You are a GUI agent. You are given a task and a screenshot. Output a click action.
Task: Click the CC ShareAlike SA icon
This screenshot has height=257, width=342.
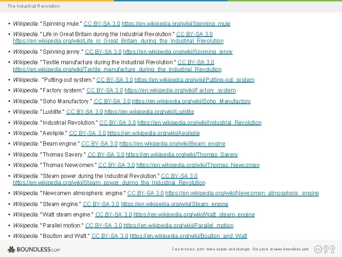pos(332,249)
